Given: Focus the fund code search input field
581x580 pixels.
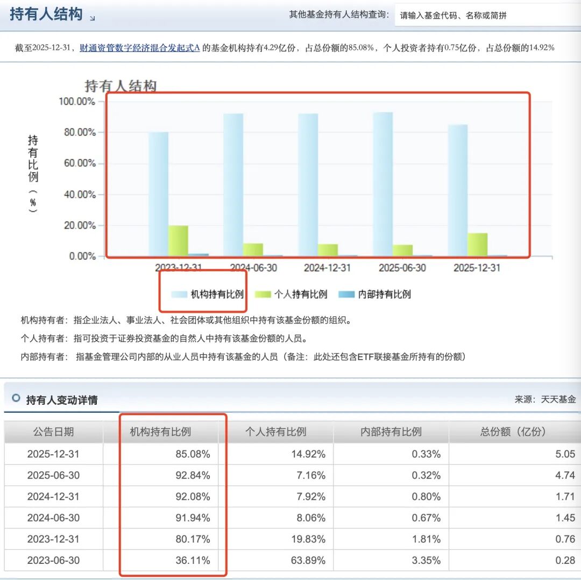Looking at the screenshot, I should [x=487, y=15].
